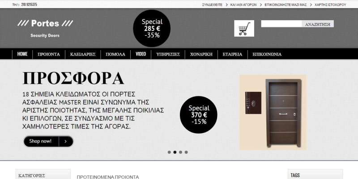Go to the VIDEO menu item
Viewport: 358px width, 179px height.
click(x=141, y=54)
